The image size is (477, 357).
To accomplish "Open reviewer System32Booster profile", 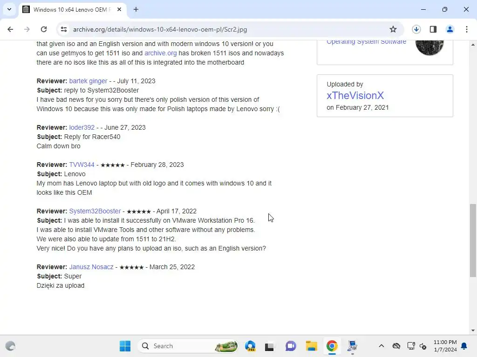I will point(95,212).
